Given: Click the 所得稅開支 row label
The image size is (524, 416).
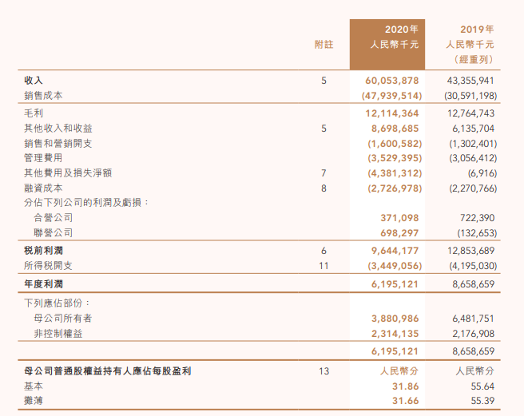Looking at the screenshot, I should (x=48, y=266).
